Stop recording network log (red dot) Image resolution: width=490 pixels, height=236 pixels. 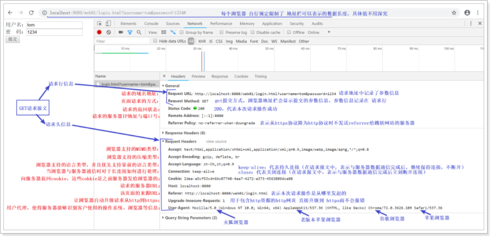[x=99, y=32]
